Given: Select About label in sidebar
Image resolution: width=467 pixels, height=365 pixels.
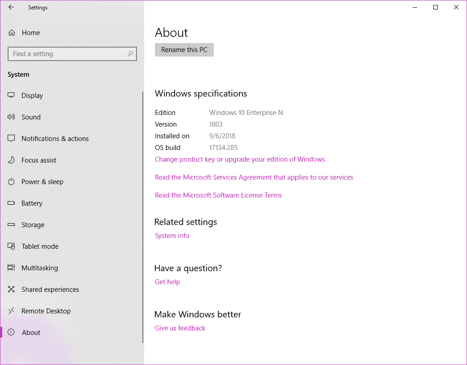Looking at the screenshot, I should tap(31, 333).
